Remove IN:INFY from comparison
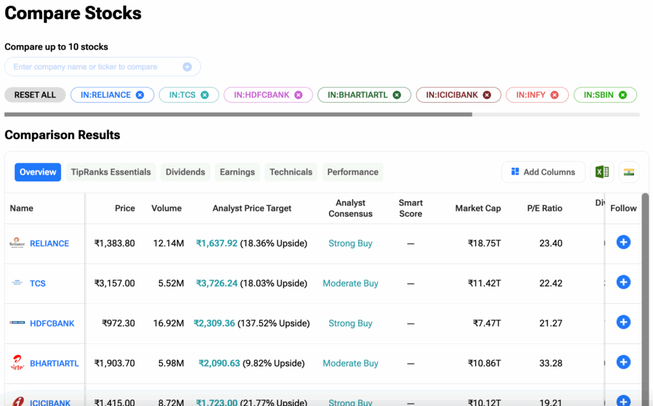Screen dimensions: 653x406 (555, 95)
